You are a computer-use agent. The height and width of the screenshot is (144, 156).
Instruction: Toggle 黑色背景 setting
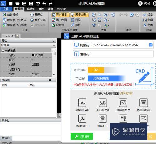(60, 15)
